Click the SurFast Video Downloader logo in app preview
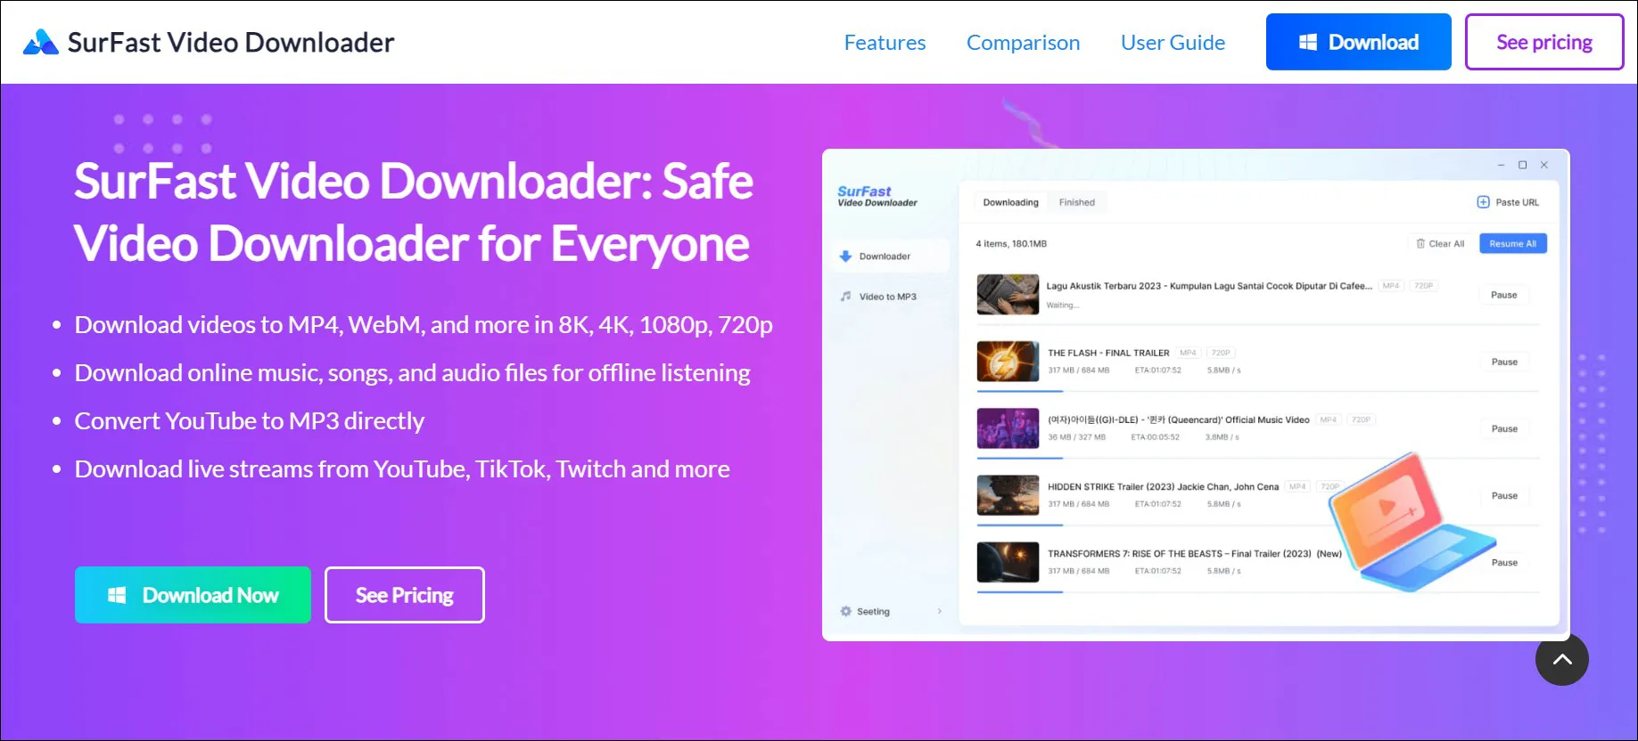This screenshot has width=1638, height=741. (877, 197)
